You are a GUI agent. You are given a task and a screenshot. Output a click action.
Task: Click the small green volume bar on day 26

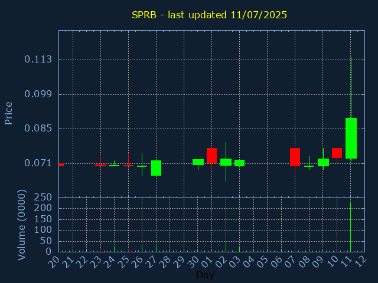point(142,248)
